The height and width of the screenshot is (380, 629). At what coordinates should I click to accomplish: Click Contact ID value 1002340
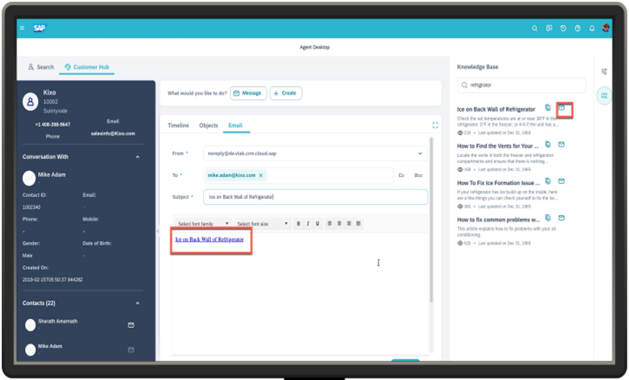click(31, 207)
